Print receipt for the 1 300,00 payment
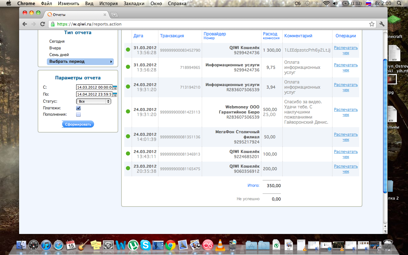Screen dimensions: 408x255 click(346, 50)
